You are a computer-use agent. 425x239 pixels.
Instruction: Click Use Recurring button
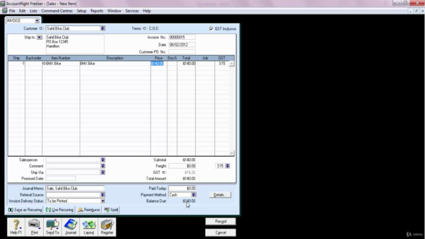click(x=60, y=210)
